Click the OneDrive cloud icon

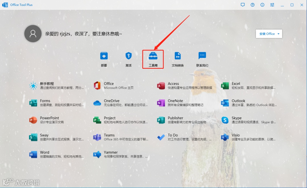97,103
